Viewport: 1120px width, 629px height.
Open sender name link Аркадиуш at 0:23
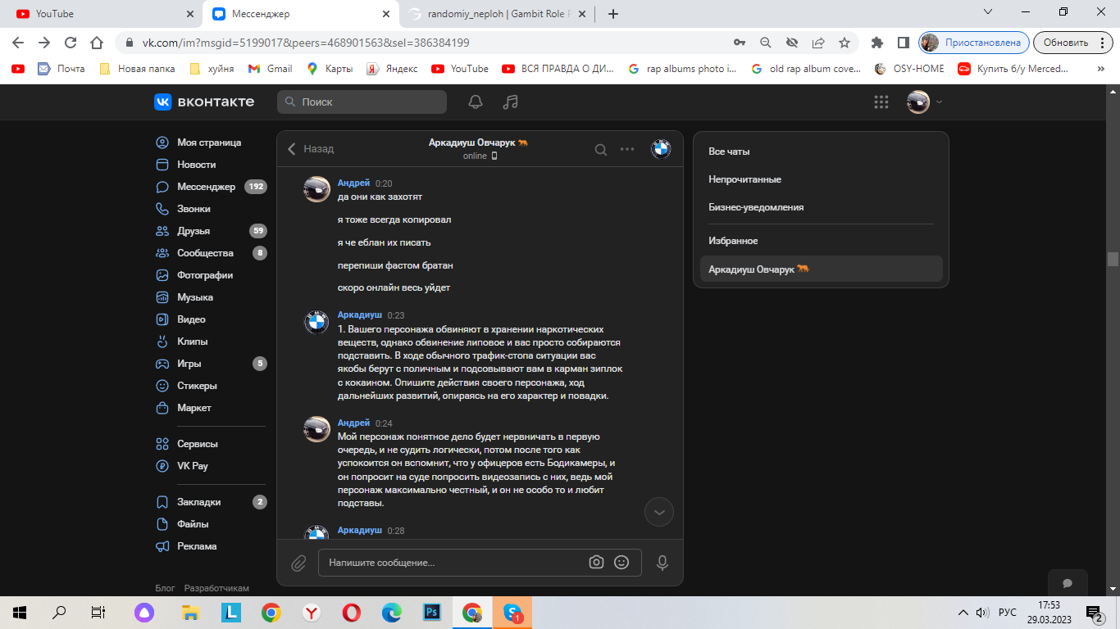click(x=360, y=314)
